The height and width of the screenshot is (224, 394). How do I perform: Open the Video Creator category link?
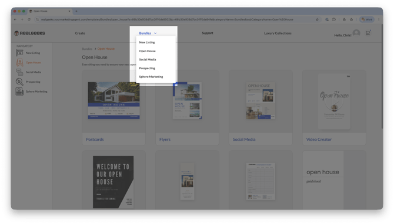click(x=319, y=140)
